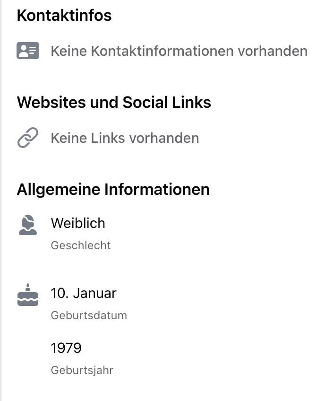The image size is (325, 401).
Task: Click the Weiblich gender value
Action: [78, 223]
